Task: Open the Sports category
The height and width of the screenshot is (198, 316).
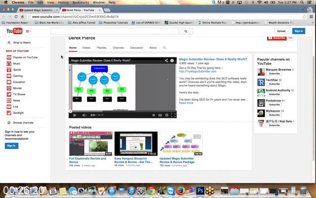Action: click(x=17, y=70)
